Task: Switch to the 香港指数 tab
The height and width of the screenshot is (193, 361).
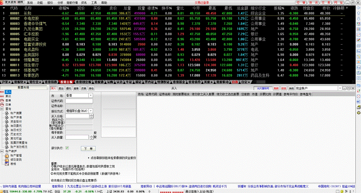Action: [51, 82]
